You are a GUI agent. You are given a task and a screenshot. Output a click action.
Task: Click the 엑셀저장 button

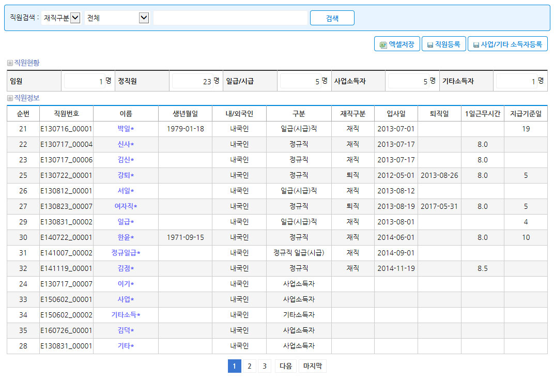tap(397, 44)
